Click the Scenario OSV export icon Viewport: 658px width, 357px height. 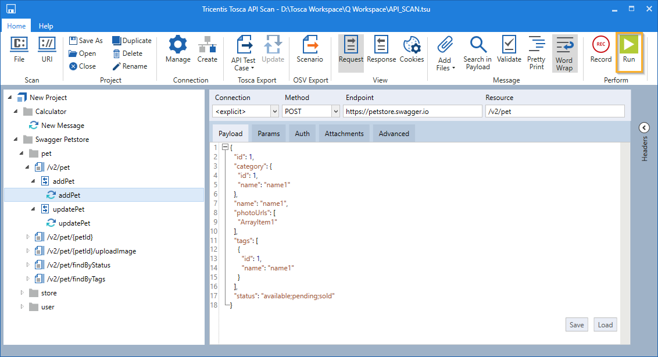[x=309, y=50]
